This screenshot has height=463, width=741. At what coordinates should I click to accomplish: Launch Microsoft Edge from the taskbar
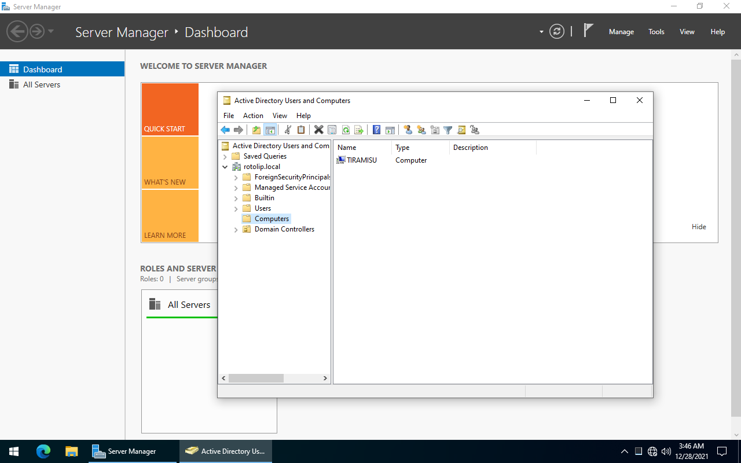43,451
